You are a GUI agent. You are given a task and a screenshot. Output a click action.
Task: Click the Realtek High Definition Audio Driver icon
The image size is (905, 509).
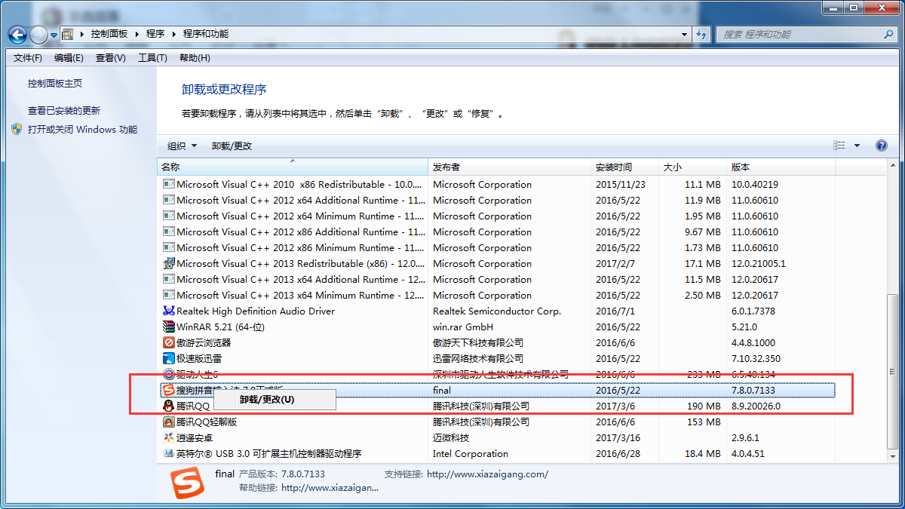pos(169,311)
